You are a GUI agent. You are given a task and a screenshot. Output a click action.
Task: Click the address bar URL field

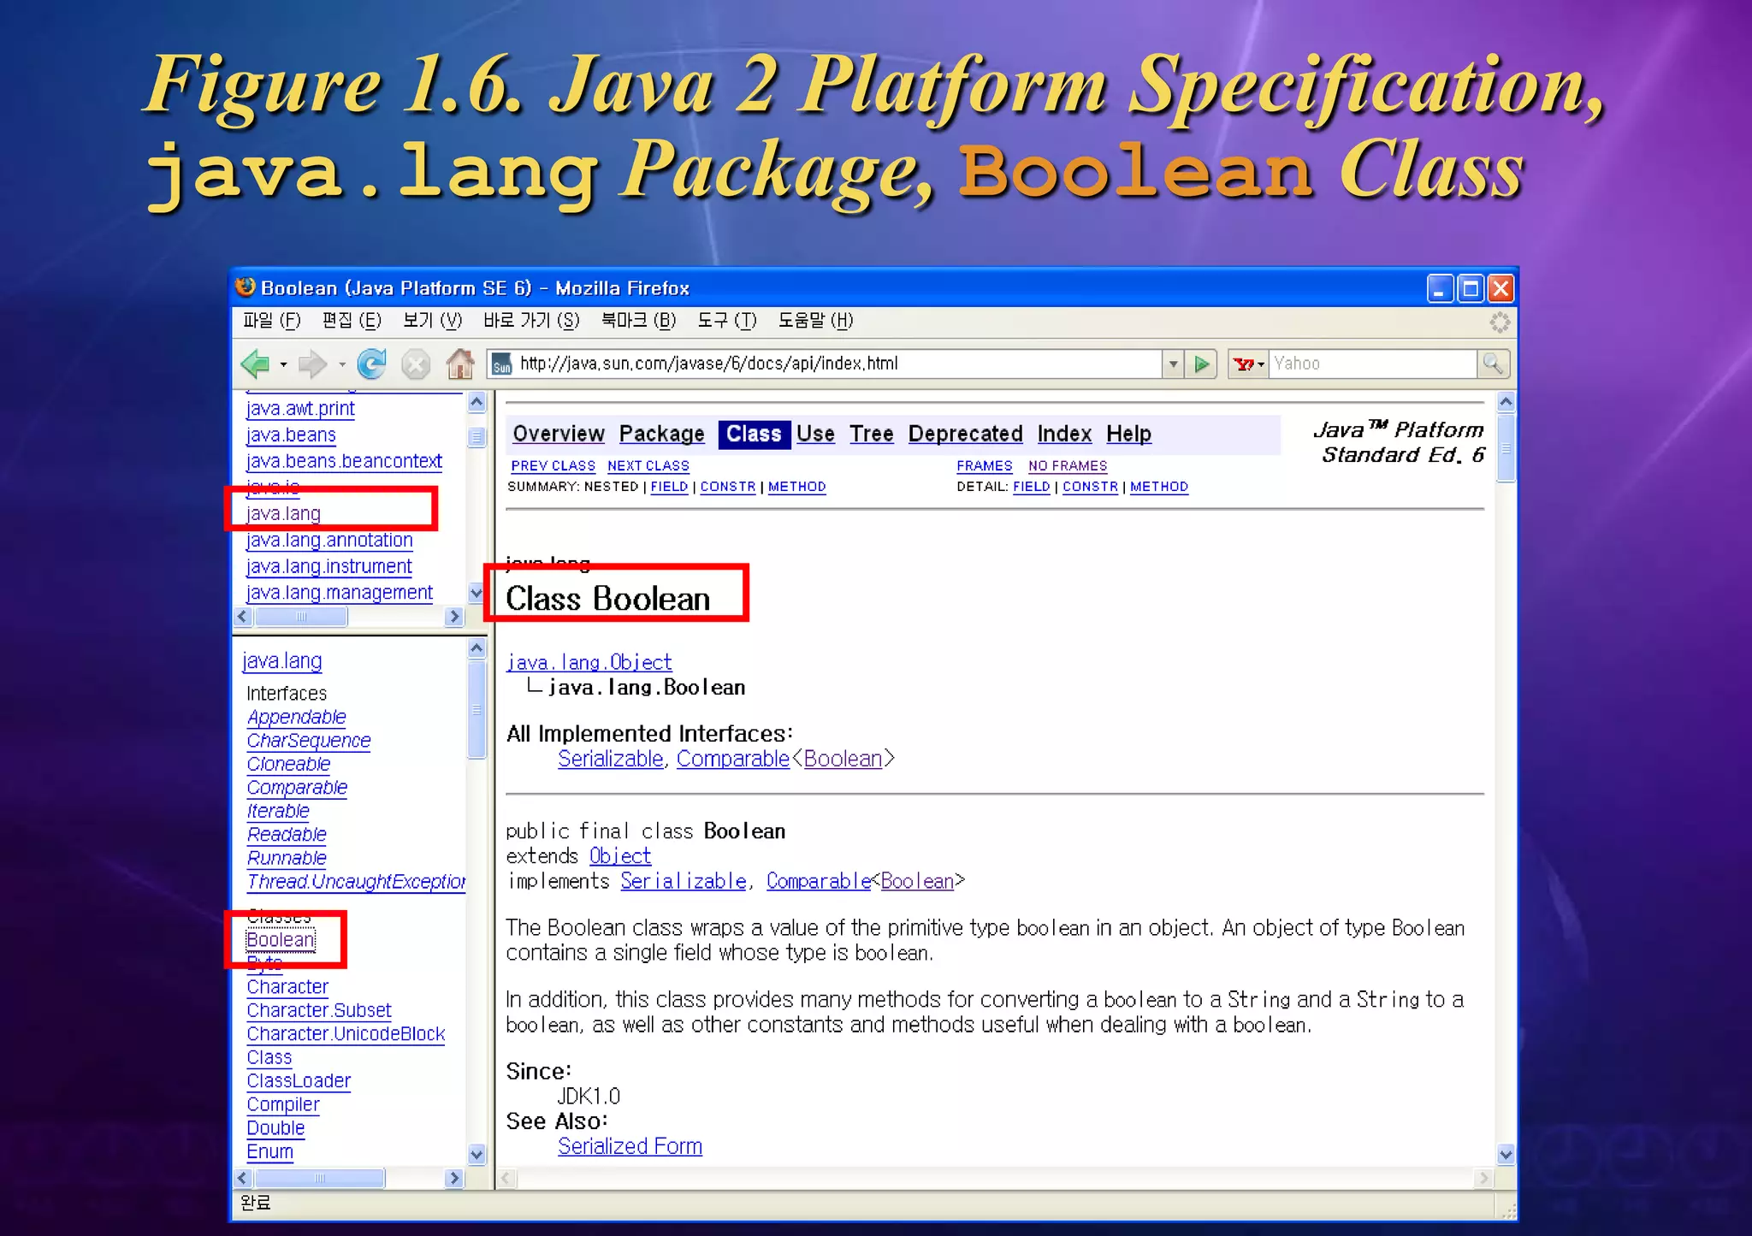(838, 364)
